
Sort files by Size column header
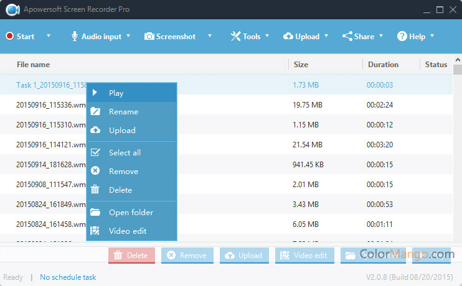pos(300,65)
